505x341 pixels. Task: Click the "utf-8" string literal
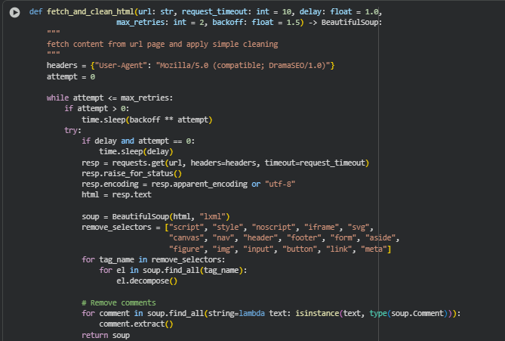[279, 184]
